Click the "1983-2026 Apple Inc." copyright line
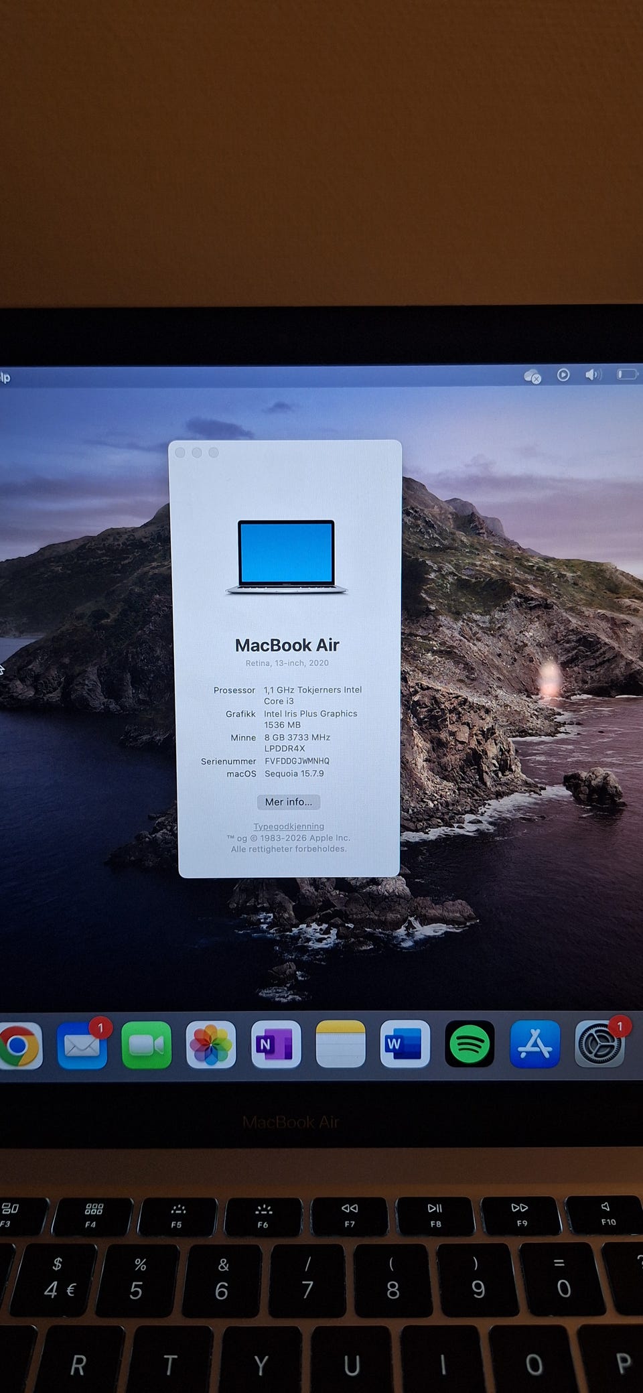The image size is (643, 1393). click(x=289, y=838)
